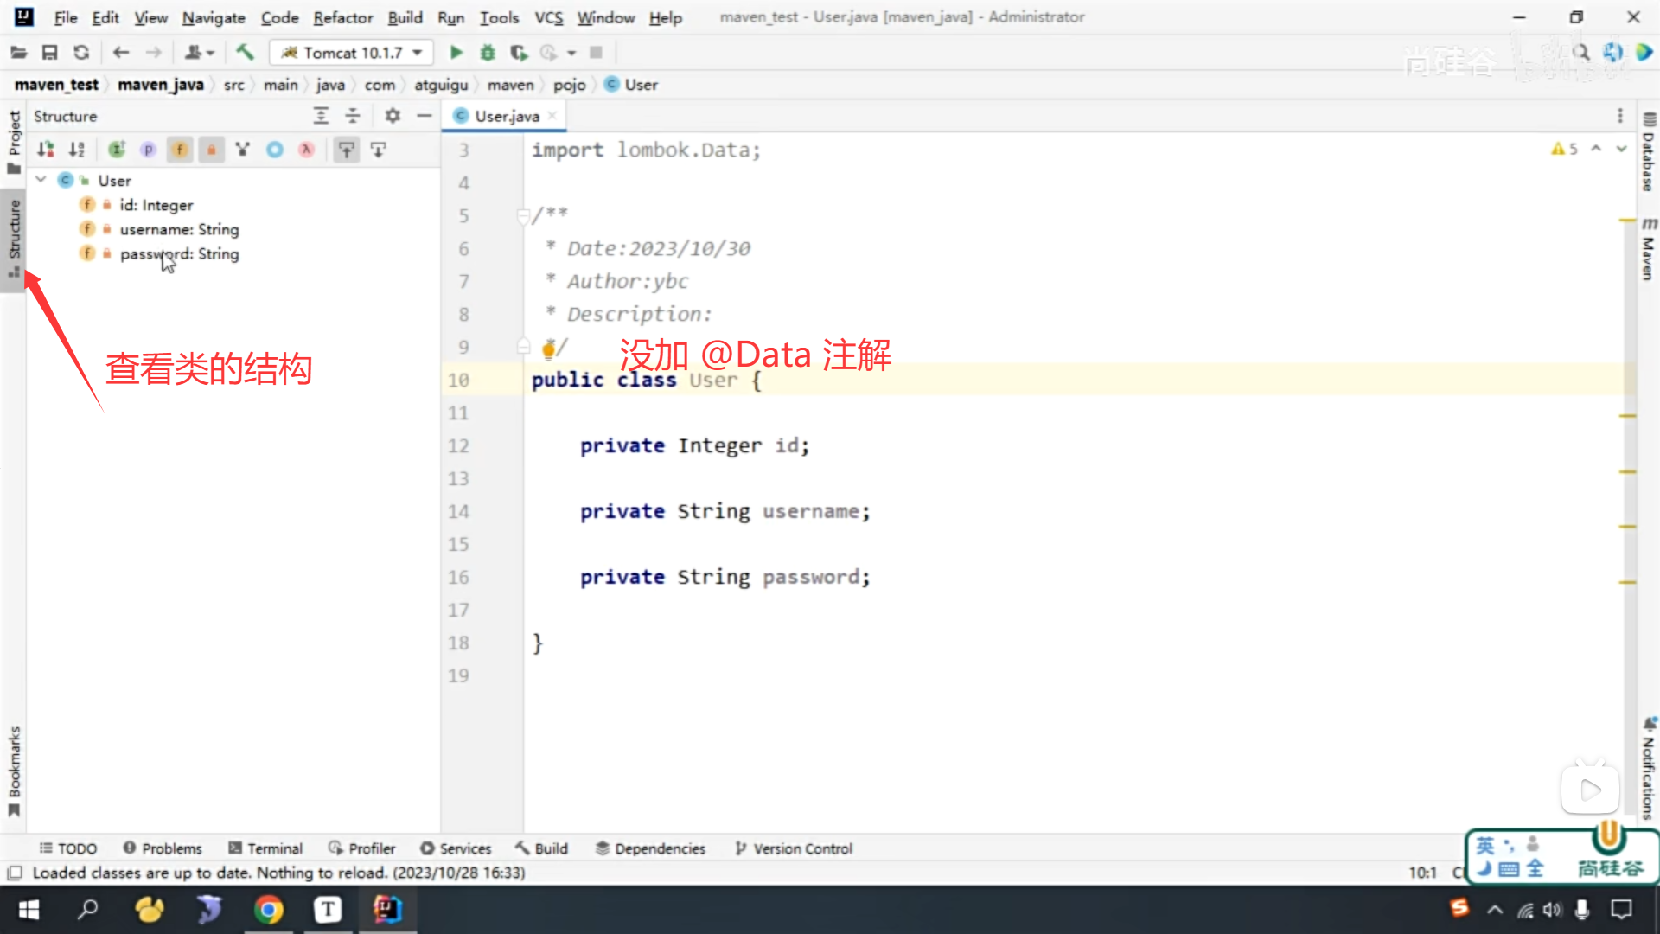Click the editor's vertical scrollbar warning stripe
This screenshot has height=934, width=1660.
point(1628,417)
